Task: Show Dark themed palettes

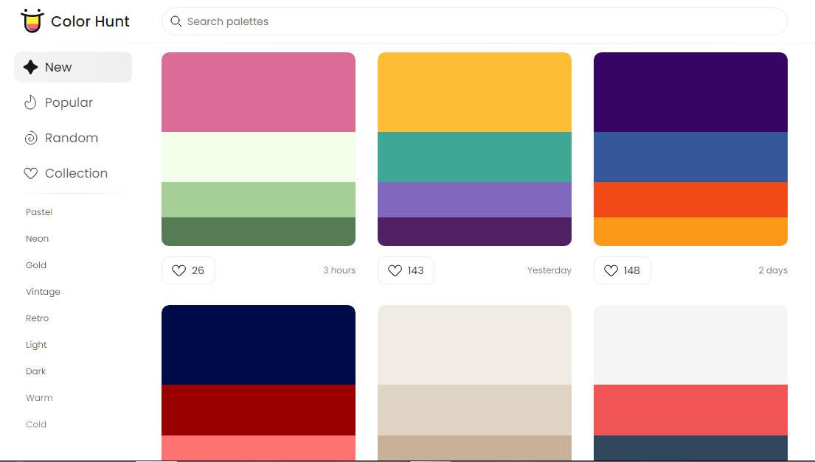Action: [x=35, y=371]
